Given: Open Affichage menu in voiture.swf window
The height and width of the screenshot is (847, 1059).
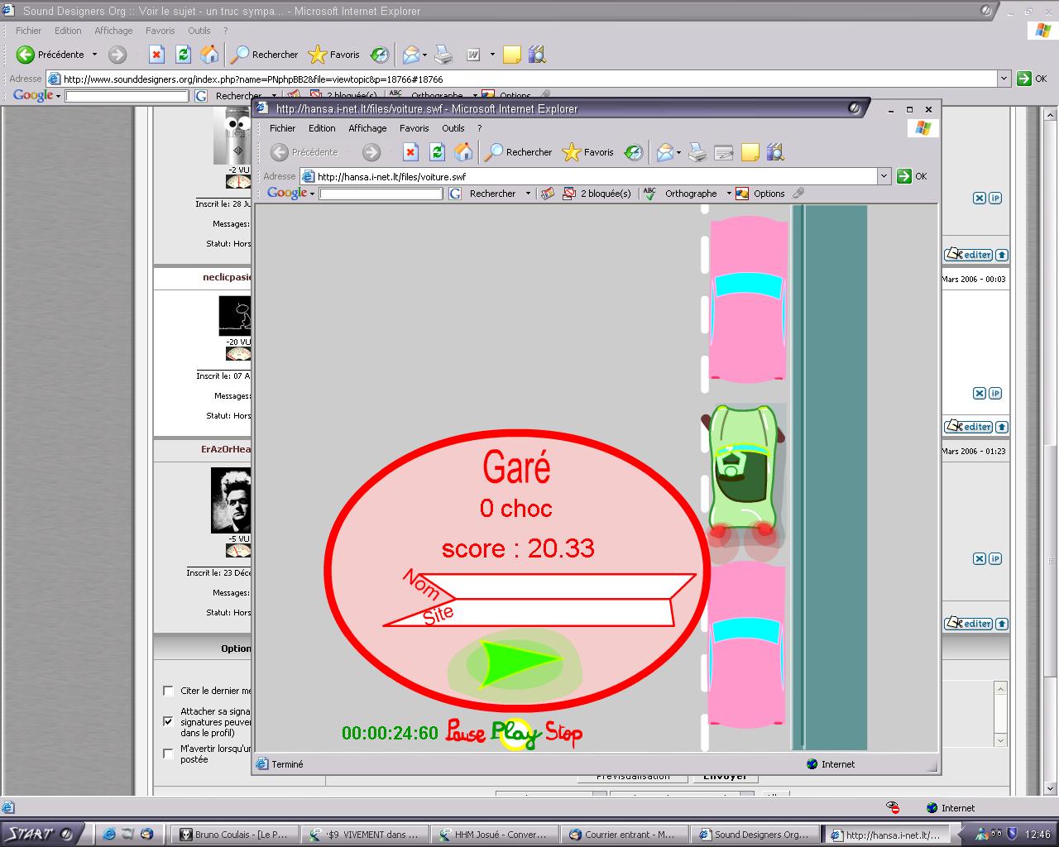Looking at the screenshot, I should [x=367, y=128].
